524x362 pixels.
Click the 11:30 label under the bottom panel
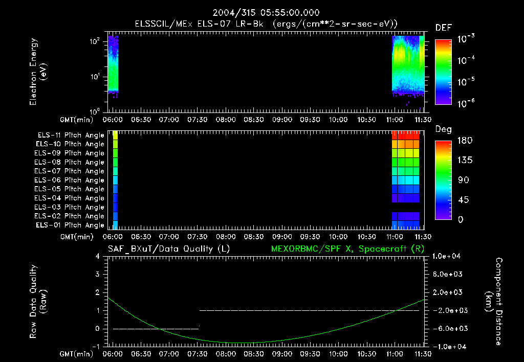pyautogui.click(x=423, y=354)
